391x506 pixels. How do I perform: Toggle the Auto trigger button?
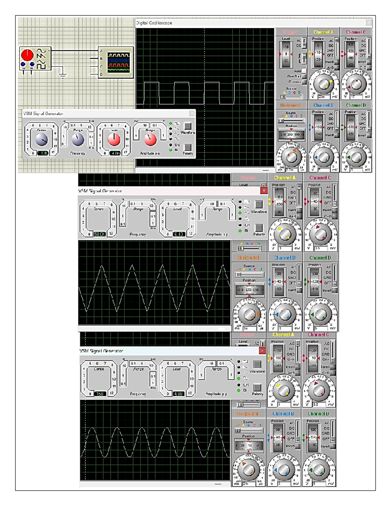click(x=304, y=71)
